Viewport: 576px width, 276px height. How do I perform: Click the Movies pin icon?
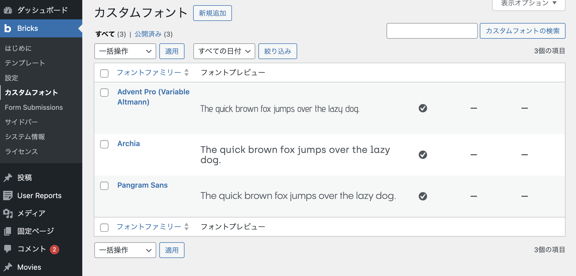[8, 267]
